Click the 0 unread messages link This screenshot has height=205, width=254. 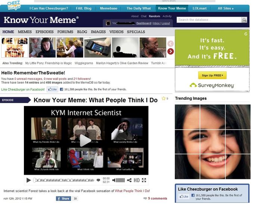pyautogui.click(x=28, y=79)
